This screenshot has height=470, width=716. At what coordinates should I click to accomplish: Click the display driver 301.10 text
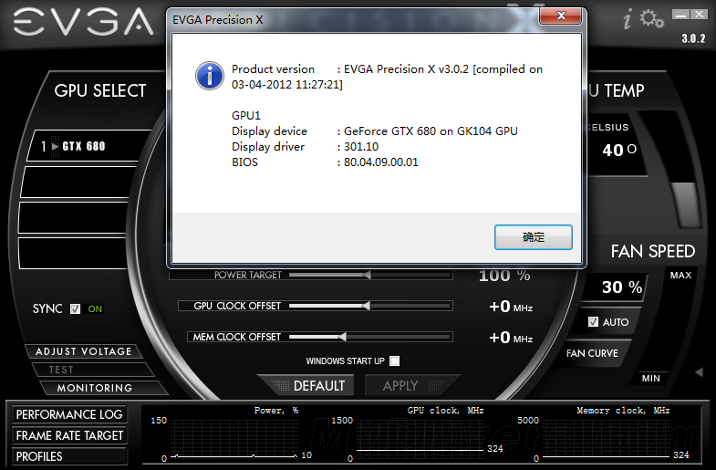click(x=361, y=147)
